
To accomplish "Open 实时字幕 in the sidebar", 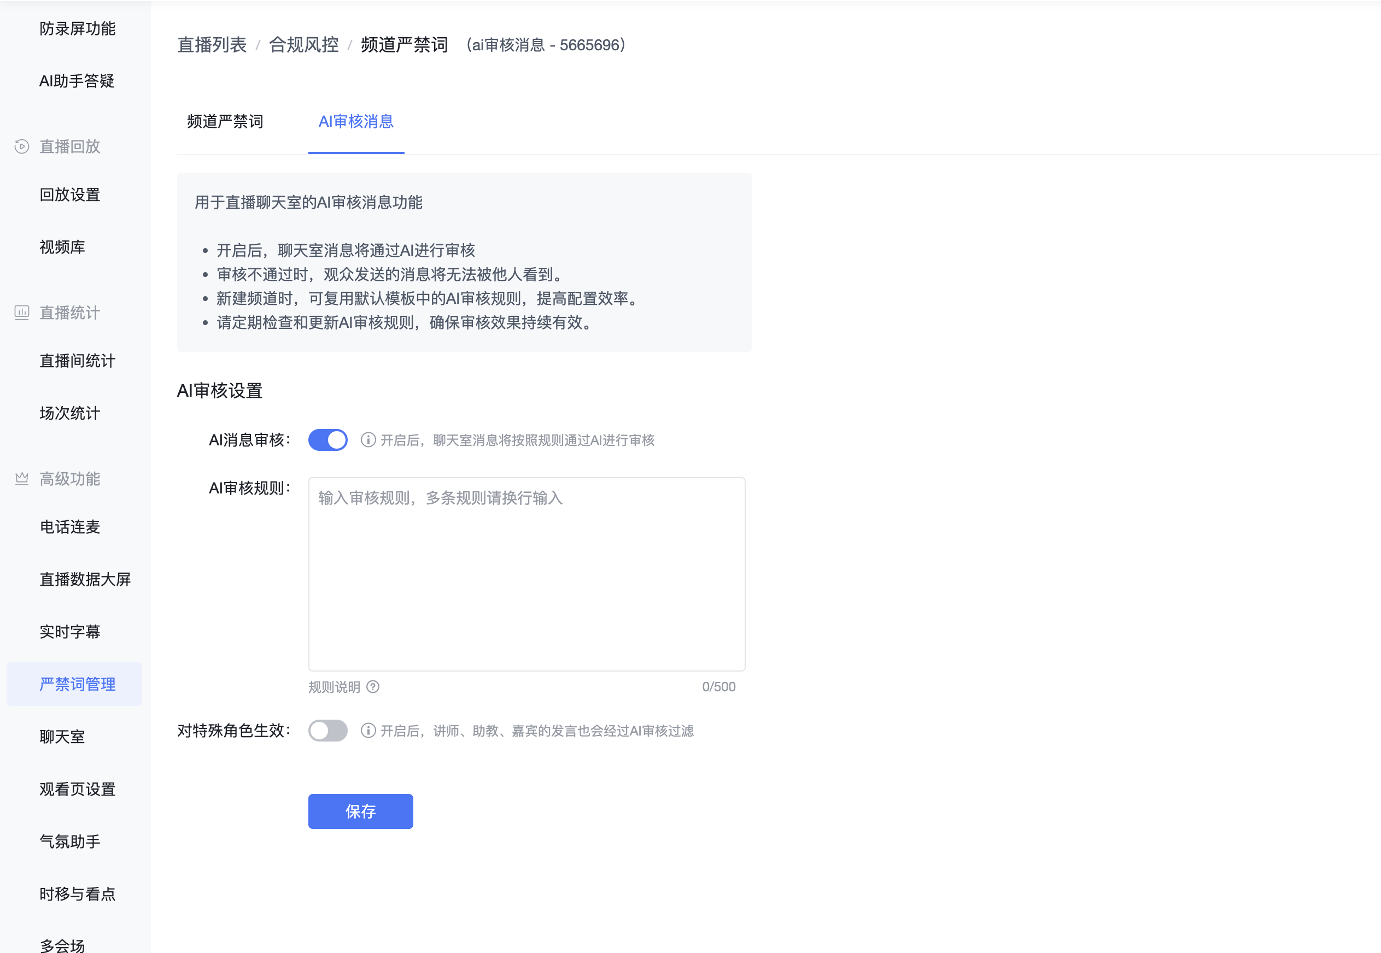I will coord(70,632).
